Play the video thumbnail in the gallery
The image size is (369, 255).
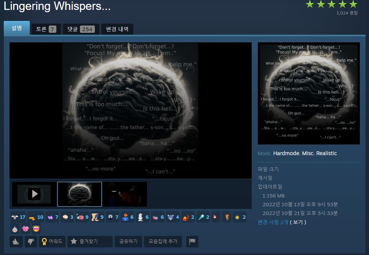click(x=34, y=194)
